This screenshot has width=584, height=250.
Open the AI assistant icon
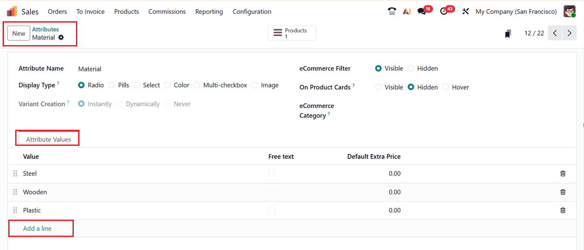[406, 11]
